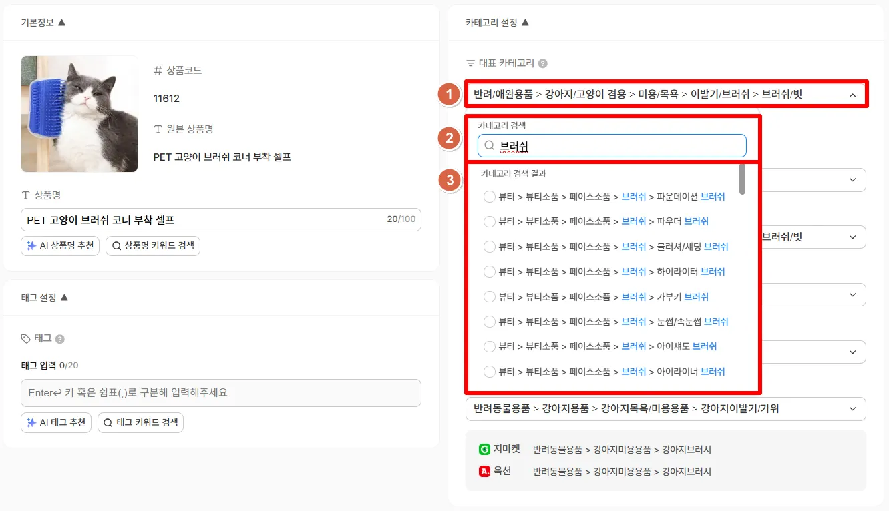Image resolution: width=889 pixels, height=511 pixels.
Task: Select the 파우더 브러쉬 category radio
Action: pyautogui.click(x=490, y=221)
